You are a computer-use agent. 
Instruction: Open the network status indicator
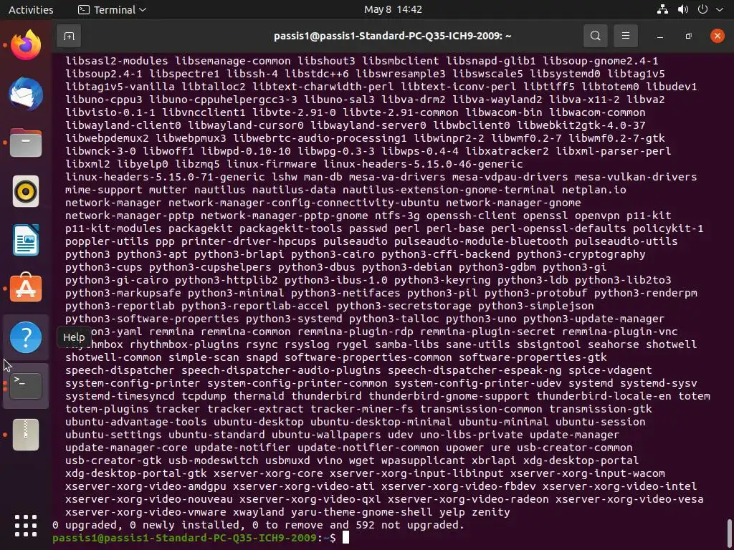point(662,9)
